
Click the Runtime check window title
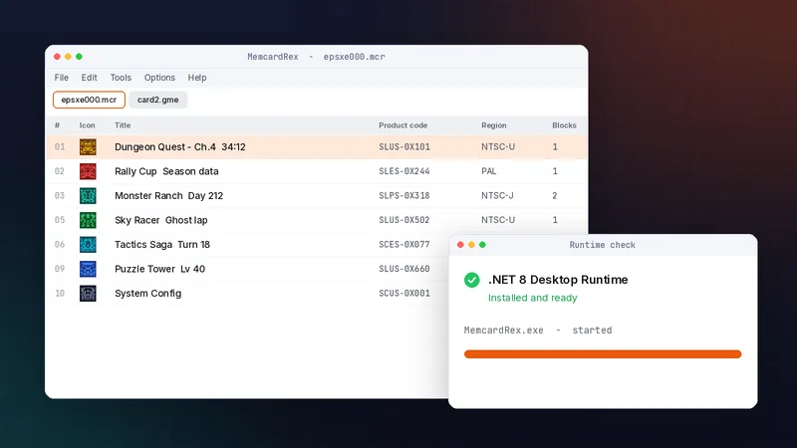click(603, 245)
